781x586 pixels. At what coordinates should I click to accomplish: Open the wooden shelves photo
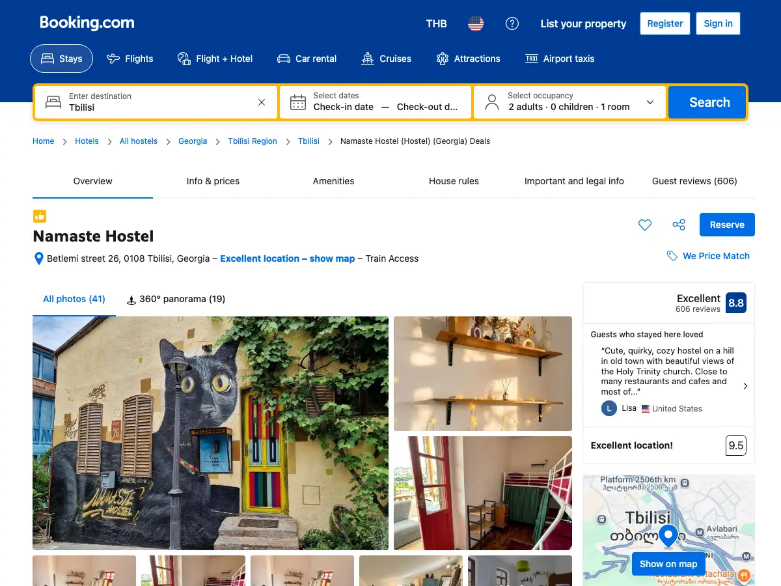[483, 374]
